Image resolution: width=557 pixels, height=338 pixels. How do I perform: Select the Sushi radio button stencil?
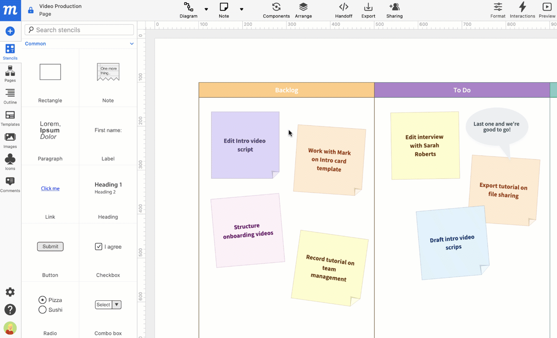[x=42, y=310]
